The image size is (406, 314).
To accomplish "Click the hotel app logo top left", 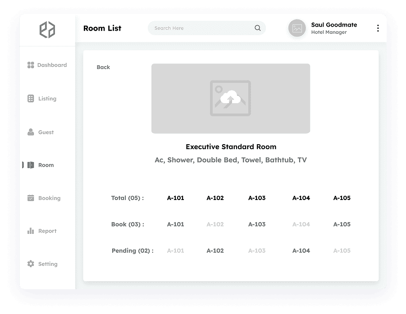I will pyautogui.click(x=47, y=29).
